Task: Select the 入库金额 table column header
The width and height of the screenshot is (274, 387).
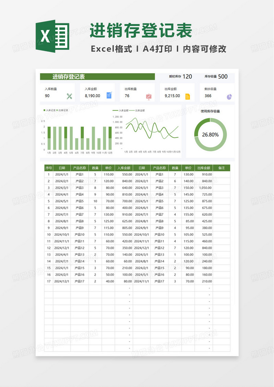Action: pyautogui.click(x=124, y=168)
